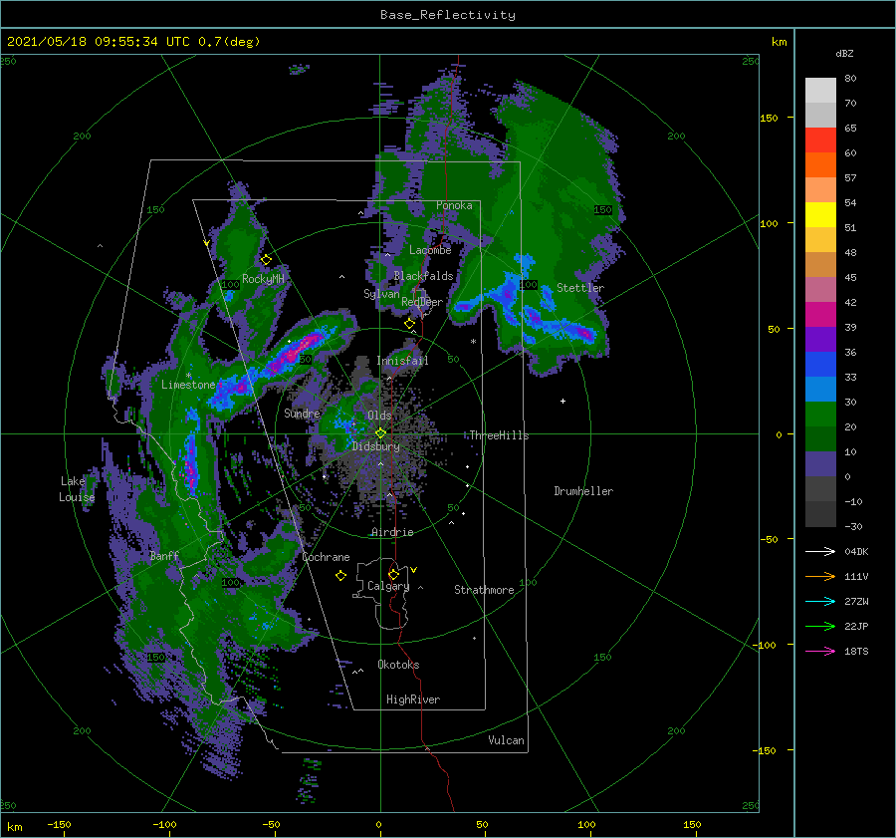Pick the slate purple swatch above 0 dBZ
Screen dimensions: 896x838
coord(820,464)
